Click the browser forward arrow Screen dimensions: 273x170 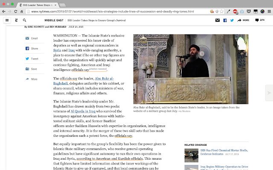tap(9, 11)
